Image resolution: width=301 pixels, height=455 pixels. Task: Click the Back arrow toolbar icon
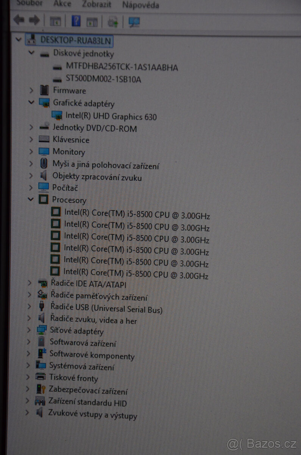pos(18,20)
